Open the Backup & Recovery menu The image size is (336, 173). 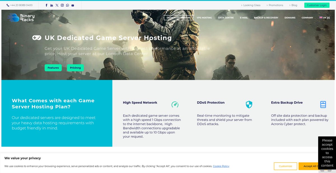[x=266, y=18]
